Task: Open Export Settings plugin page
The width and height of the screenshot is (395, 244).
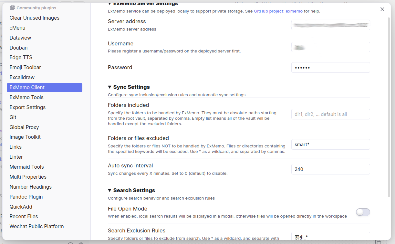Action: pyautogui.click(x=45, y=107)
